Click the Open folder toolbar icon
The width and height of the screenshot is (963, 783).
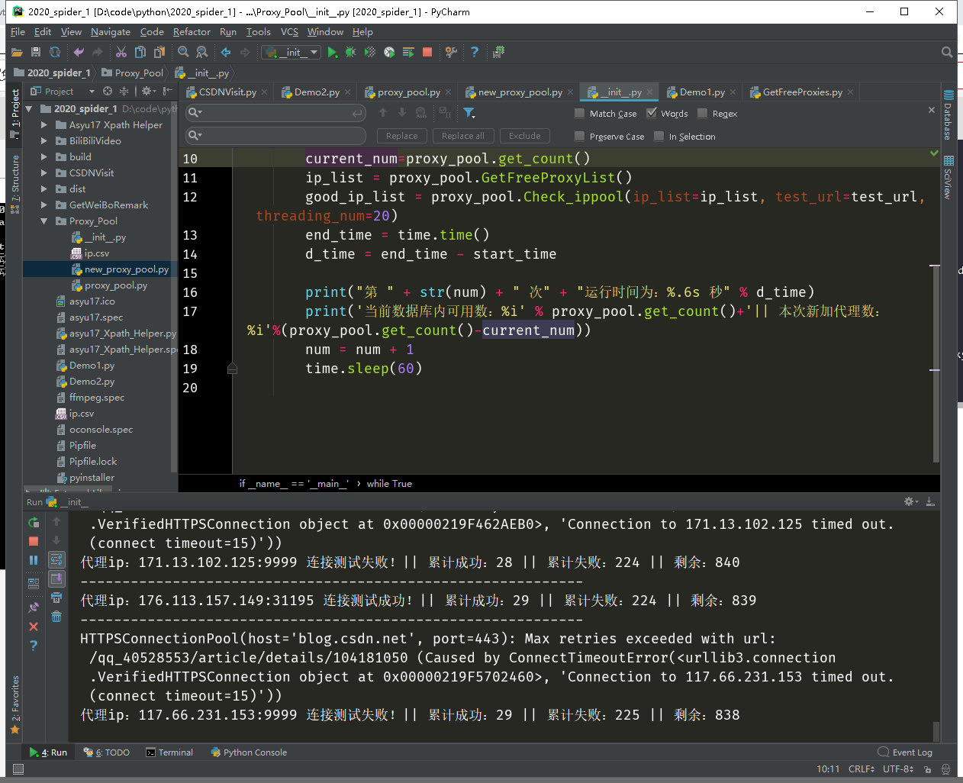pyautogui.click(x=17, y=53)
